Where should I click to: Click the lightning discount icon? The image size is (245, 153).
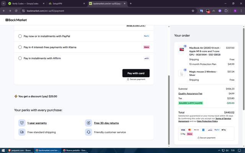coord(16,96)
